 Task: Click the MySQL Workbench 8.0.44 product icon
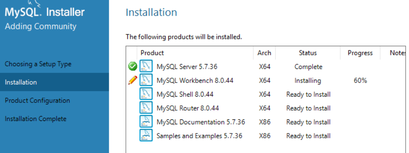pos(146,80)
